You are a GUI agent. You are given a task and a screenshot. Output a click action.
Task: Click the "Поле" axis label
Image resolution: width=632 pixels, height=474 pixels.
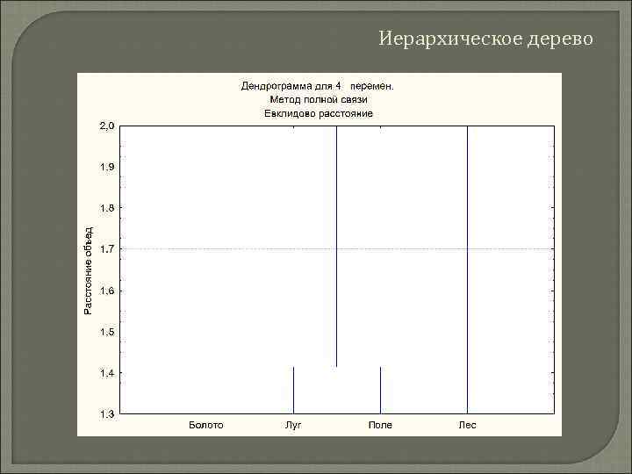click(380, 425)
